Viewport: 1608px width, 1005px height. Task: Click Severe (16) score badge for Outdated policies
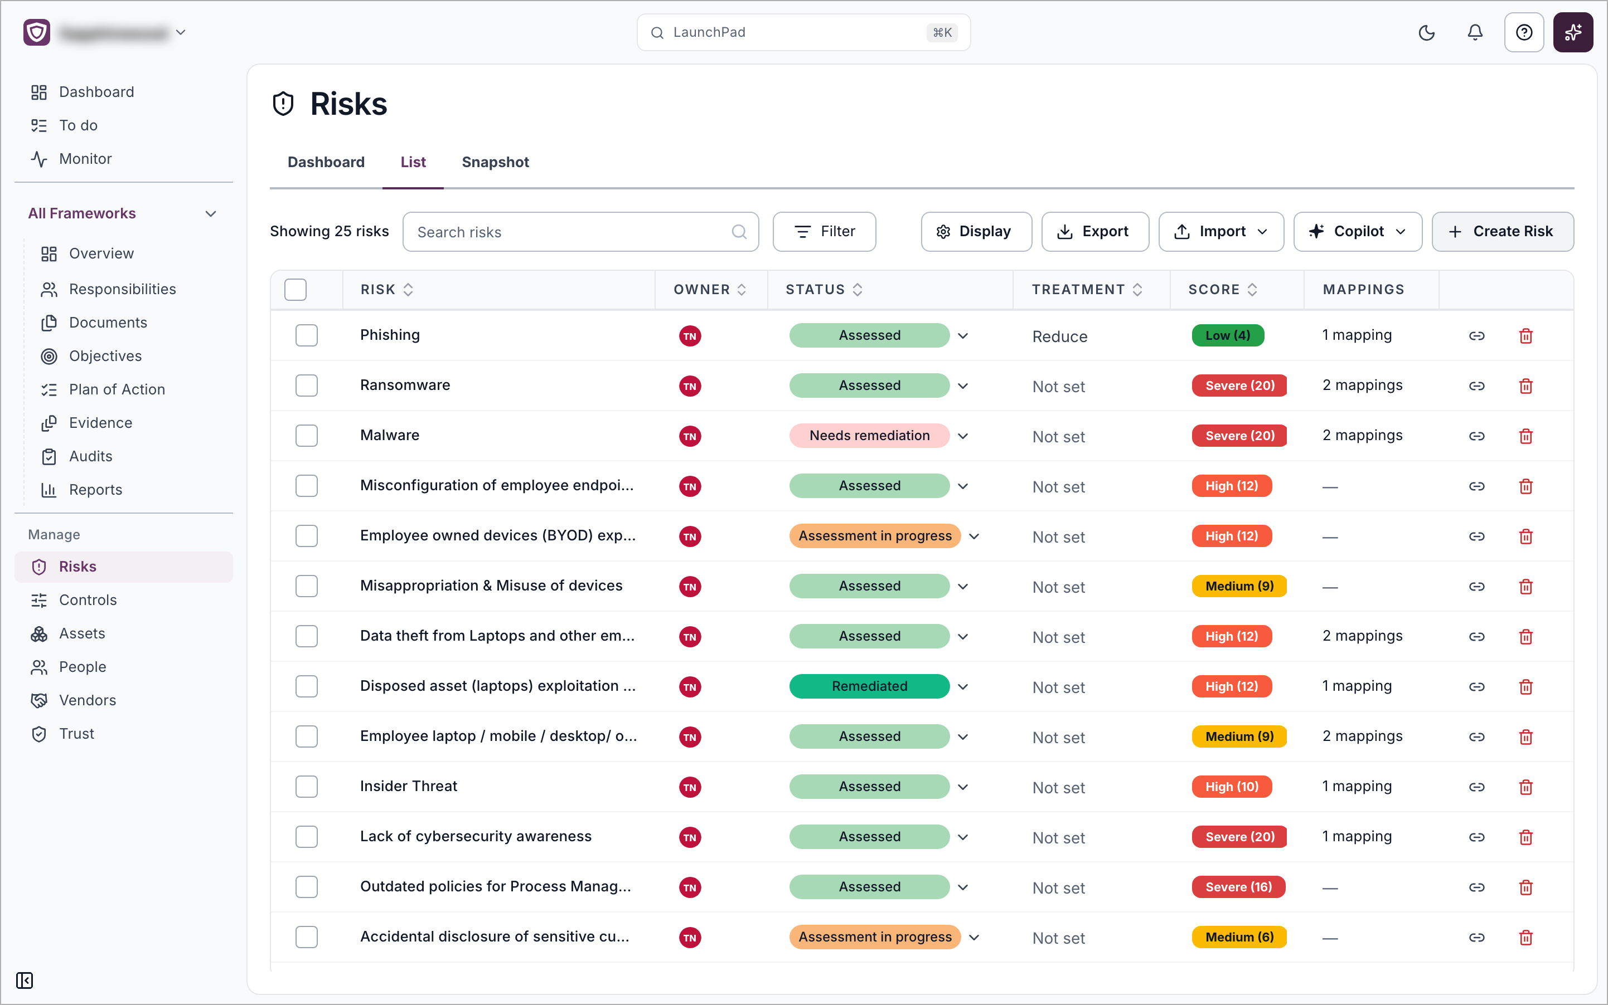pyautogui.click(x=1238, y=887)
